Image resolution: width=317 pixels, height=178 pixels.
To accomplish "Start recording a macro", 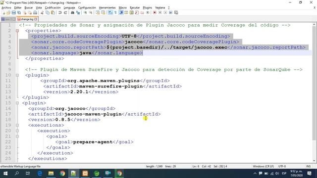I will [155, 12].
